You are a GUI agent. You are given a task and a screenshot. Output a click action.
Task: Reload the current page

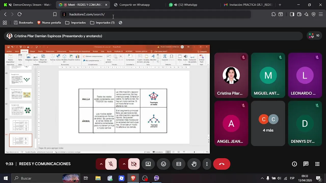(20, 14)
